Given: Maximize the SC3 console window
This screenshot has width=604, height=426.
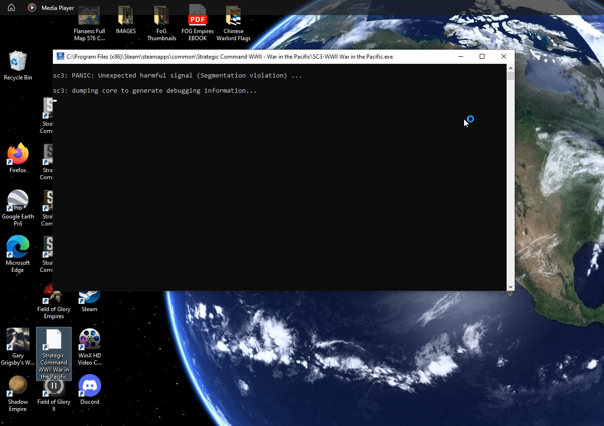Looking at the screenshot, I should [482, 56].
